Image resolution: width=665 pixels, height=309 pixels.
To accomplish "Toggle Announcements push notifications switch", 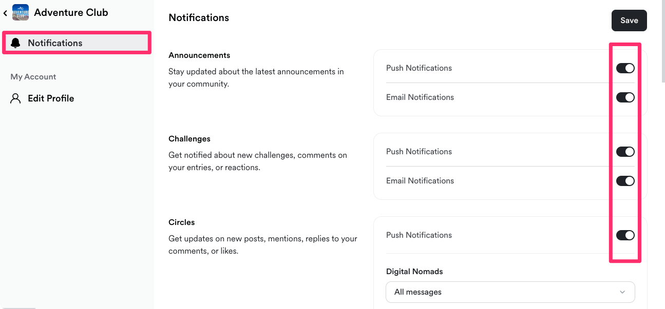I will click(625, 68).
